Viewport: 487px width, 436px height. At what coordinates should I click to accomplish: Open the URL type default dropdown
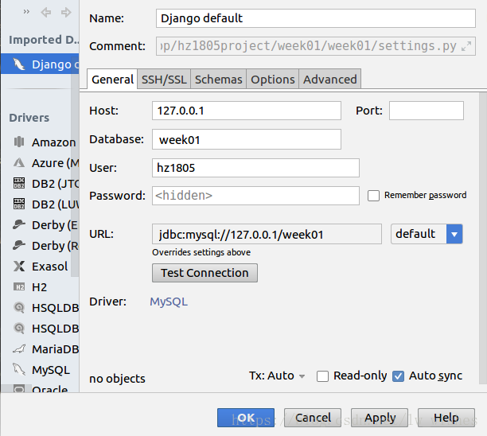pos(454,234)
